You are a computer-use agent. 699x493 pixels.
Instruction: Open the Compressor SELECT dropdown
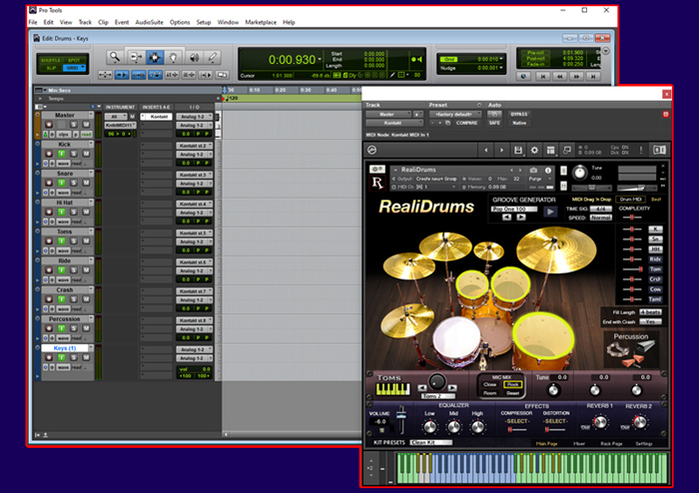point(516,421)
